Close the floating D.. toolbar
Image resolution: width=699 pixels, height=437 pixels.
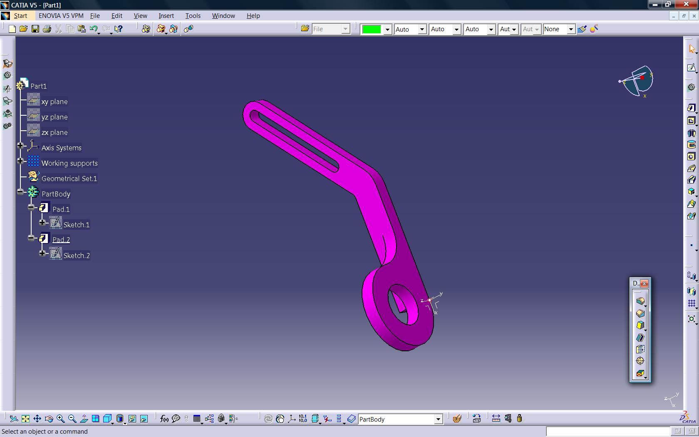[644, 283]
